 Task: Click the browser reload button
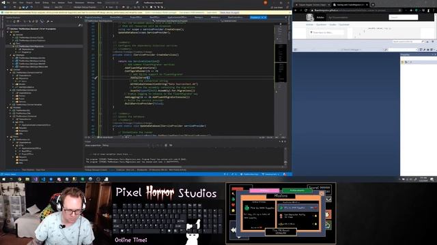coord(306,10)
